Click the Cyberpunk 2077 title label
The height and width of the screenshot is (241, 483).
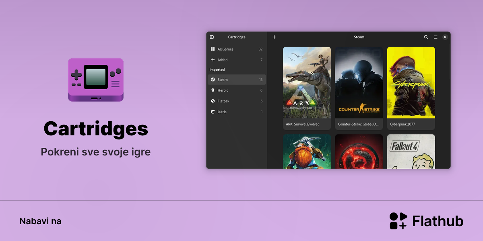402,124
